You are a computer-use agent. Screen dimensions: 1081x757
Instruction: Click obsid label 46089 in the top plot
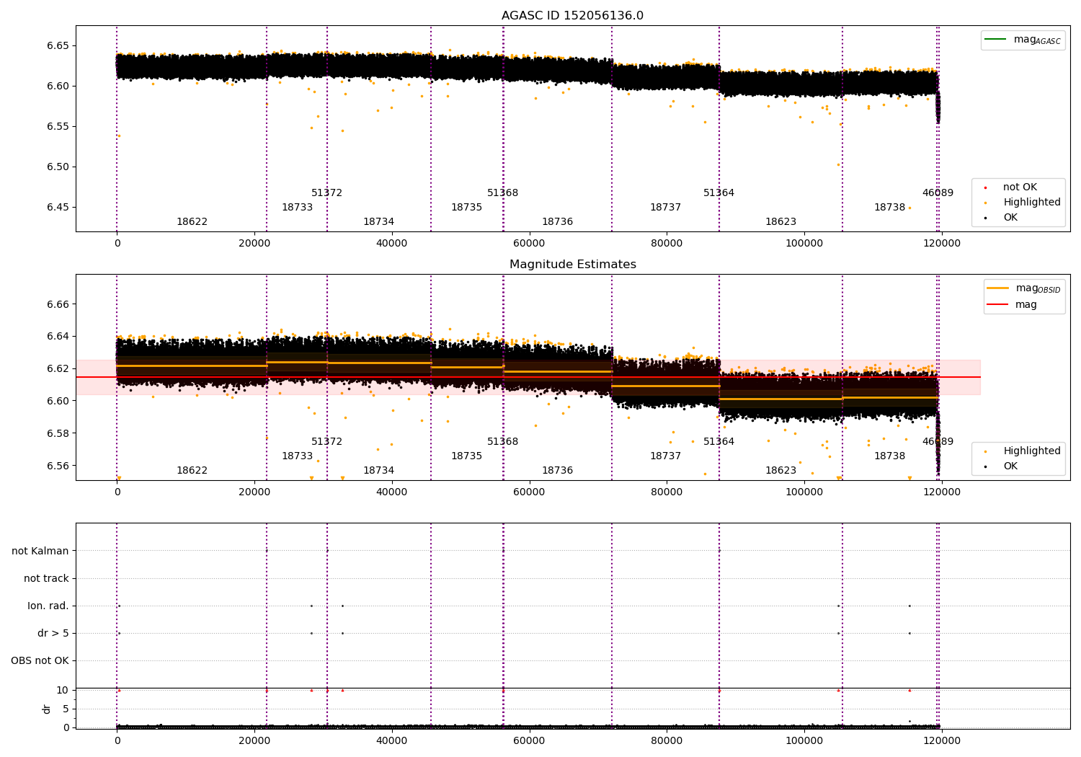[x=938, y=193]
